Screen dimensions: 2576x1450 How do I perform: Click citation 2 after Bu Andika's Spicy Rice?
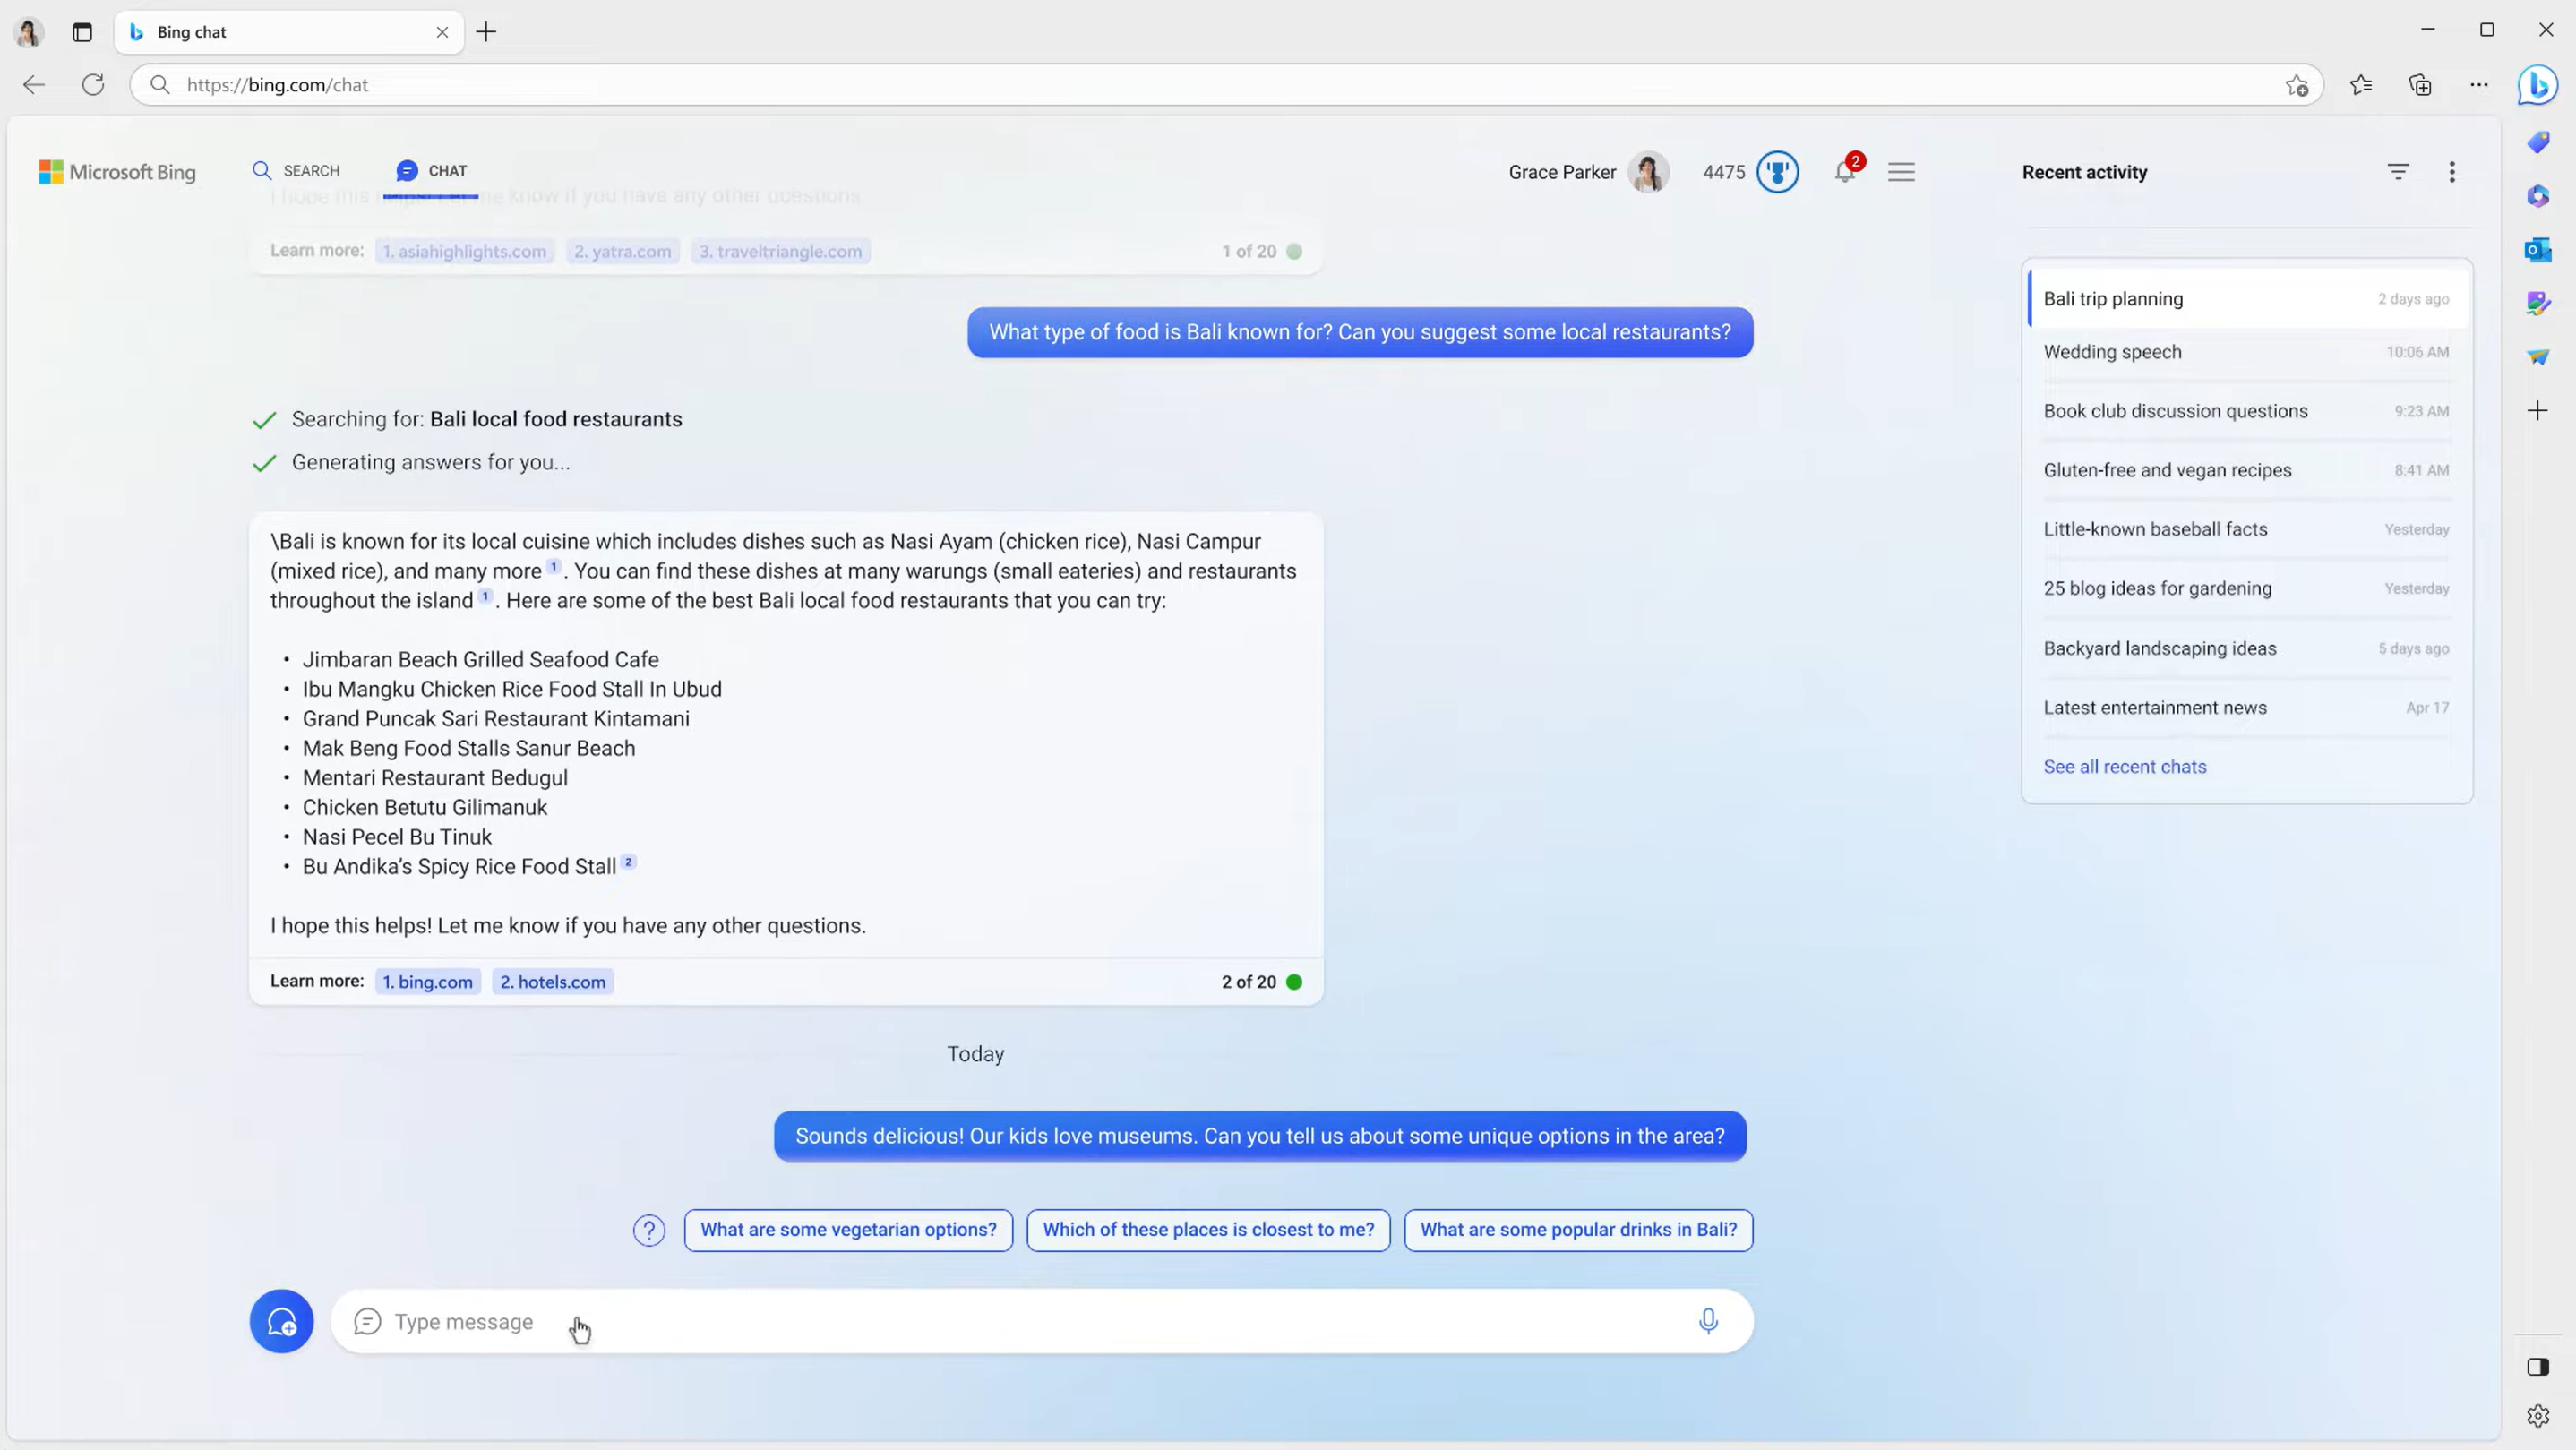pyautogui.click(x=628, y=862)
